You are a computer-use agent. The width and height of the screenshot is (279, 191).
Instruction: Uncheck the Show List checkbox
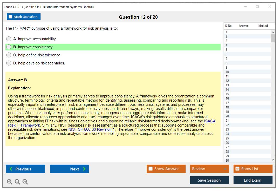(237, 169)
